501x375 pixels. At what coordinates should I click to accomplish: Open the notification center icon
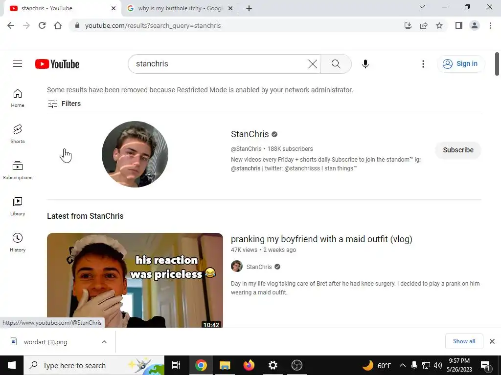(x=485, y=365)
